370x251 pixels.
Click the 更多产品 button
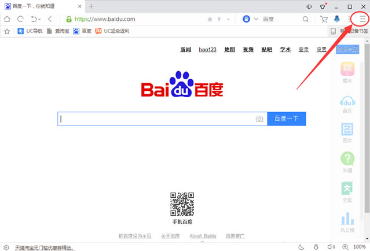tap(347, 49)
